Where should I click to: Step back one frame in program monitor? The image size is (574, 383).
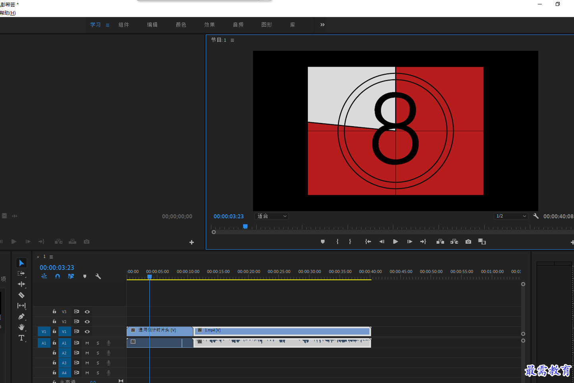click(382, 241)
